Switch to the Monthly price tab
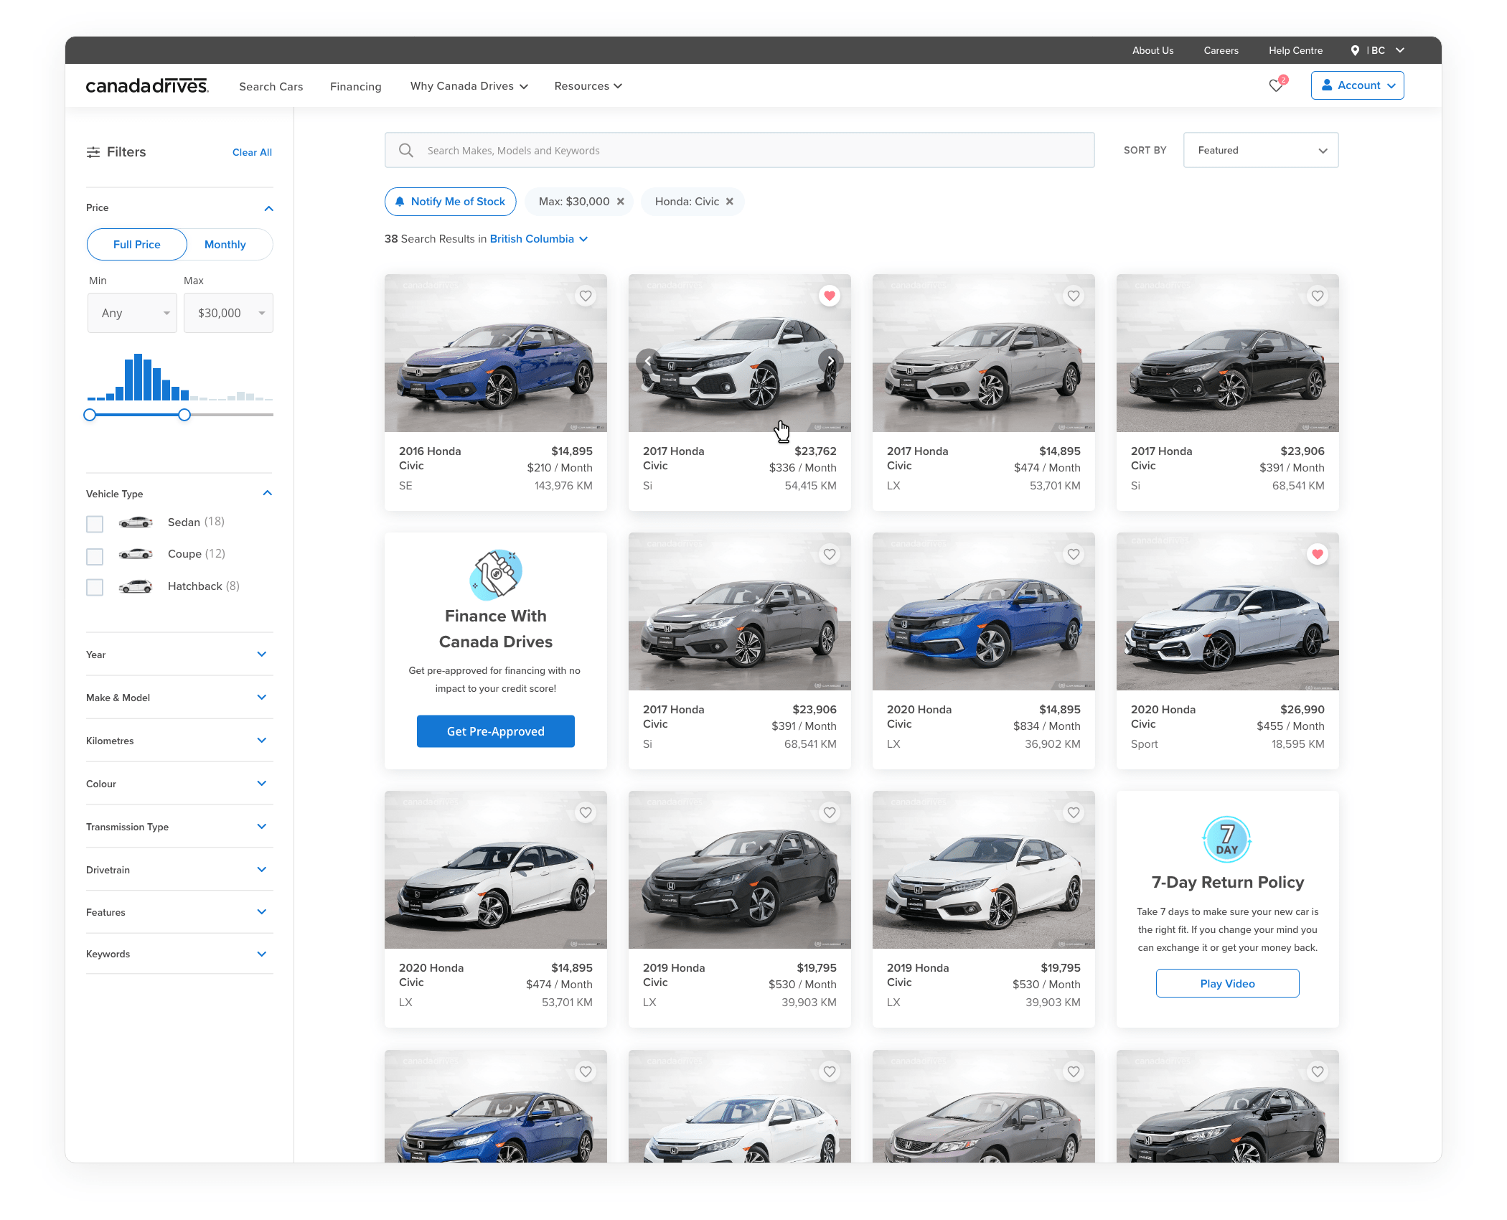The image size is (1507, 1220). (x=225, y=245)
